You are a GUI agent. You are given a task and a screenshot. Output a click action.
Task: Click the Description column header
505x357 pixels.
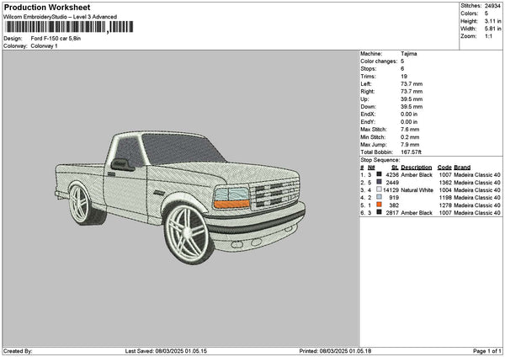pyautogui.click(x=416, y=167)
